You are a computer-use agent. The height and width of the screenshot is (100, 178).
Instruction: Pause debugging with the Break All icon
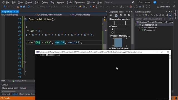(90, 7)
